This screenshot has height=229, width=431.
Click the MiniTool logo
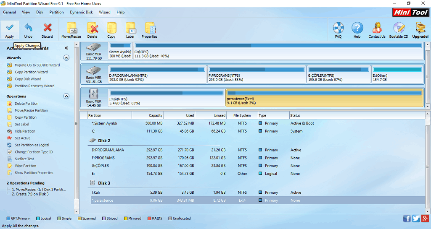coord(411,12)
